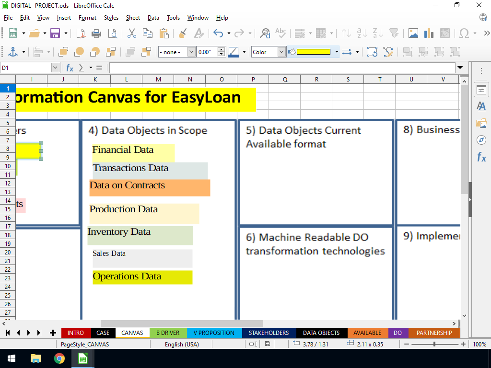This screenshot has width=491, height=368.
Task: Open the File menu
Action: [x=8, y=18]
